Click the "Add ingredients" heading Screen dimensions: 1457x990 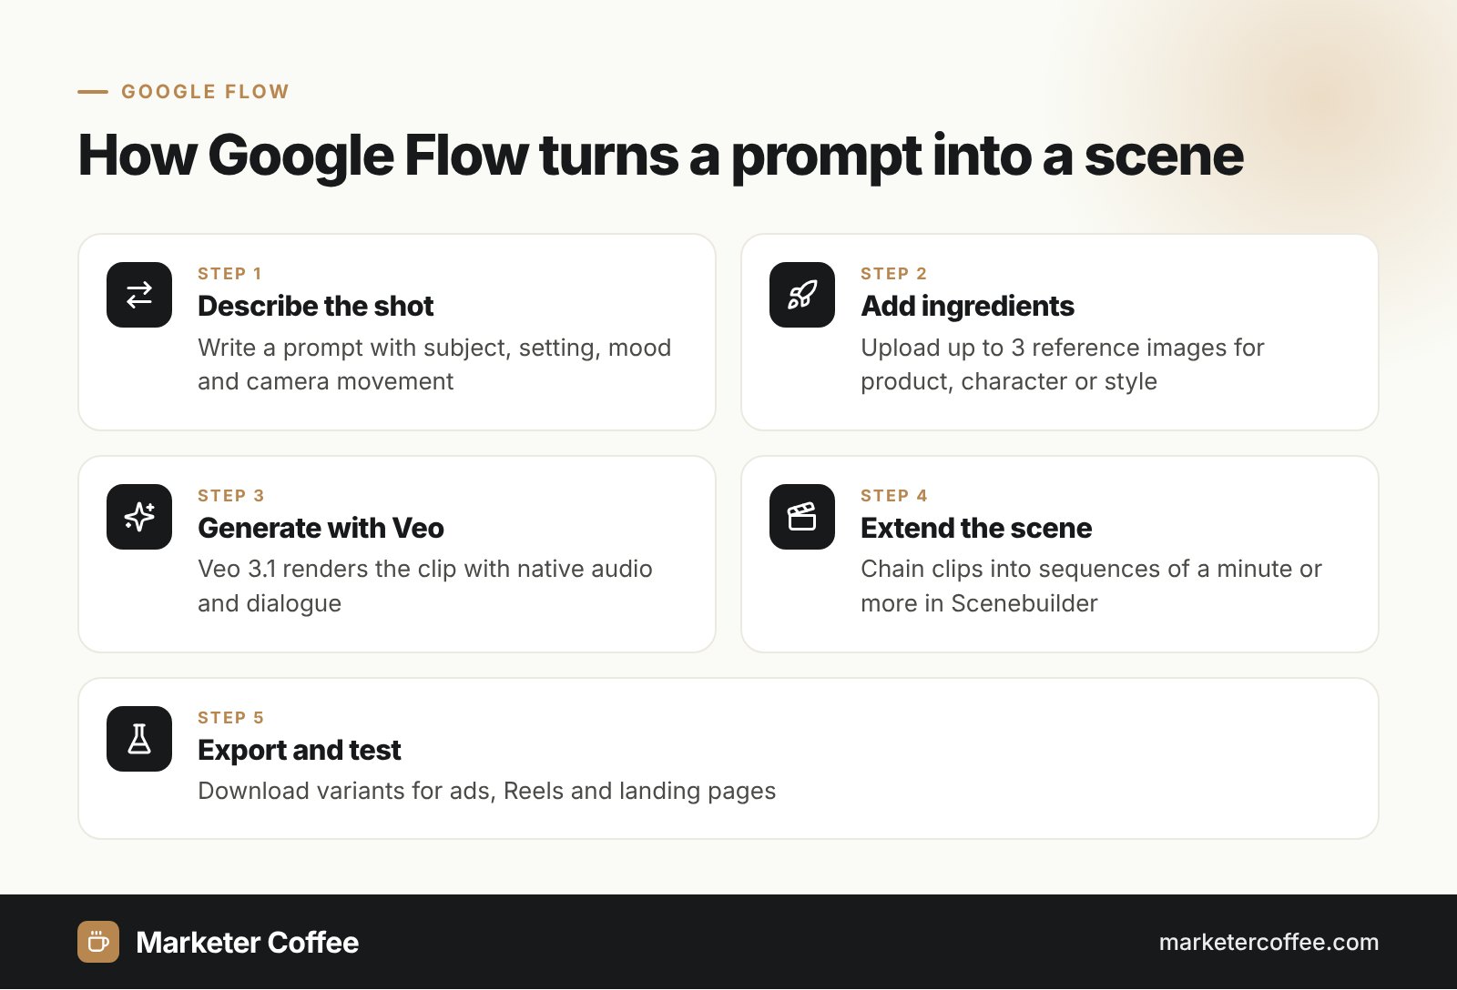click(x=967, y=306)
